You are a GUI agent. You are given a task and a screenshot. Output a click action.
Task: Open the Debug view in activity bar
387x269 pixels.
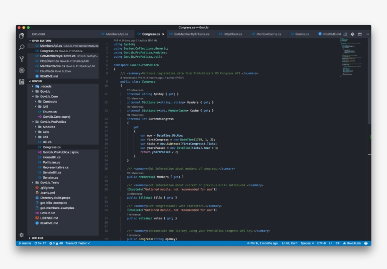[22, 70]
